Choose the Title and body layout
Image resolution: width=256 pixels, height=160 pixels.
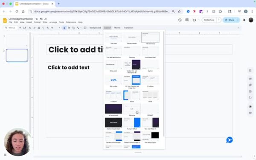tap(150, 38)
